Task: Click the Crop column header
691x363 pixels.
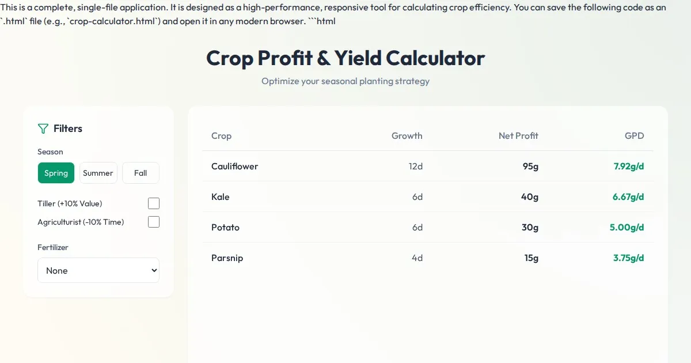Action: (x=221, y=136)
